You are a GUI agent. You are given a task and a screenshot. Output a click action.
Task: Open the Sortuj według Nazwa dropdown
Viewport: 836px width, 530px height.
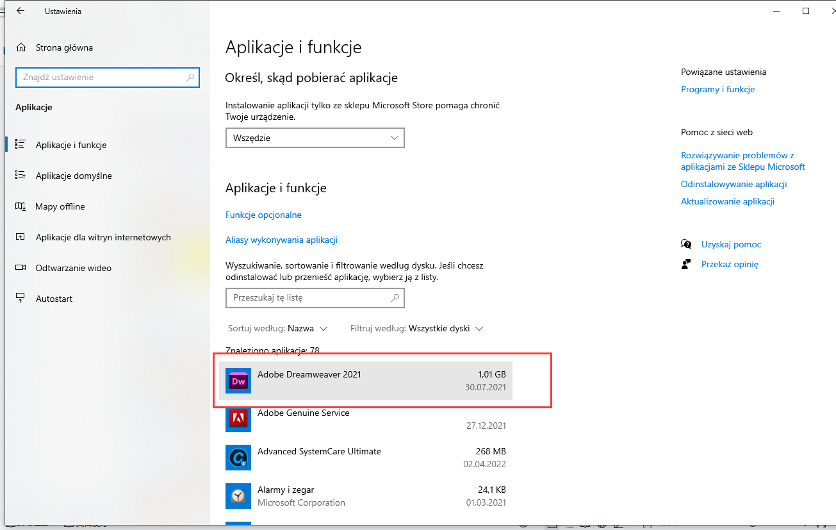pyautogui.click(x=277, y=328)
